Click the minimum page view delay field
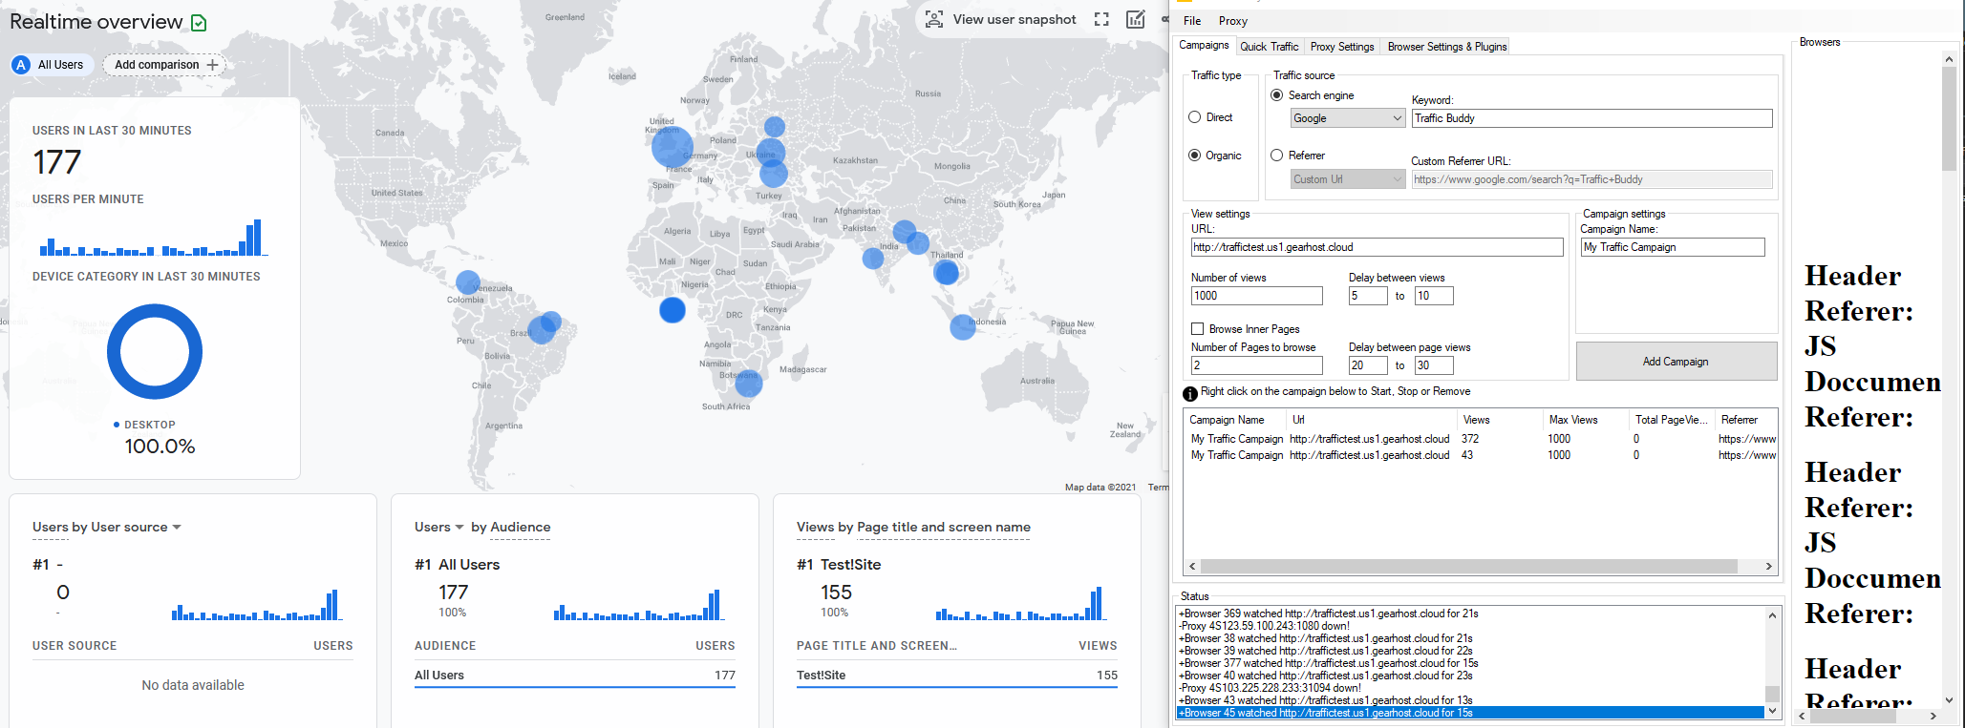Screen dimensions: 1965x728 point(1368,365)
